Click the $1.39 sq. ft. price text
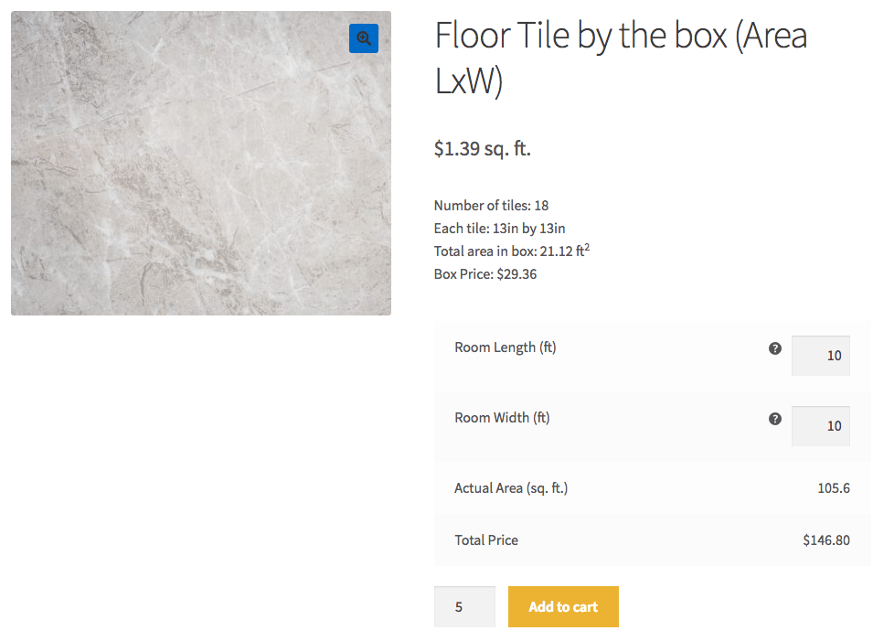 point(482,148)
